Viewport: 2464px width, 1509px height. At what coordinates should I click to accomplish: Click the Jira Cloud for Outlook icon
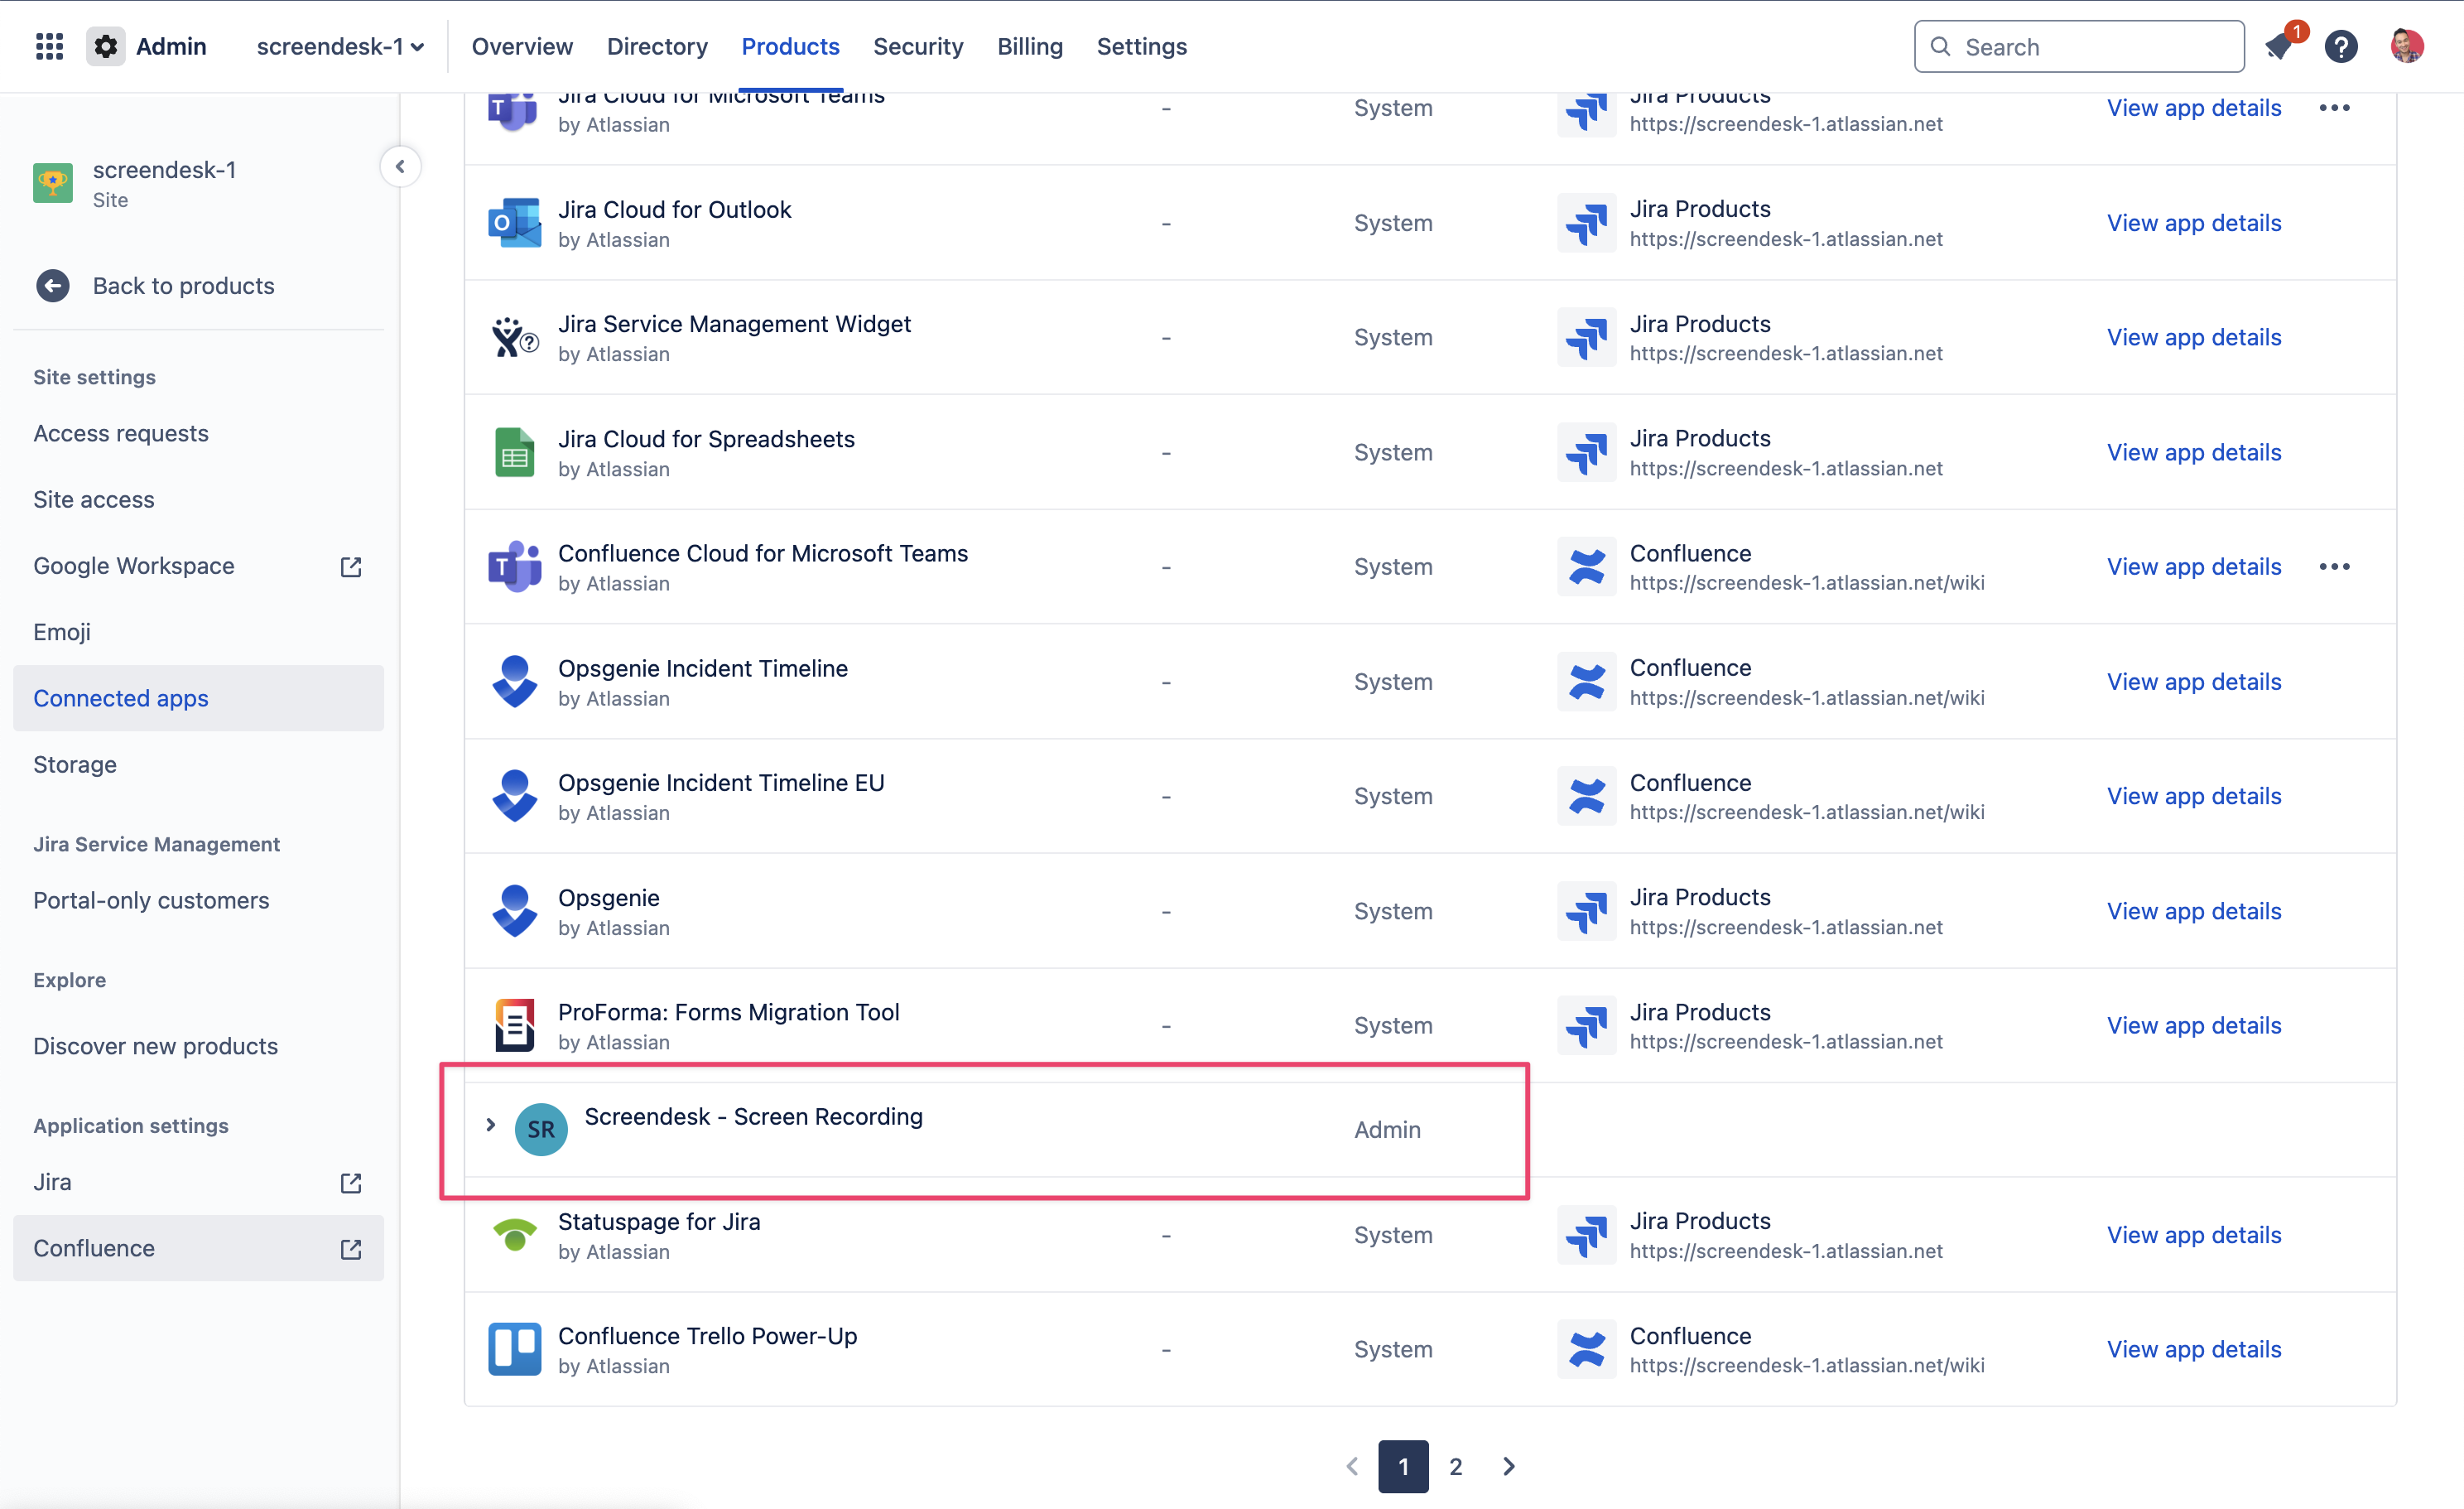coord(514,223)
